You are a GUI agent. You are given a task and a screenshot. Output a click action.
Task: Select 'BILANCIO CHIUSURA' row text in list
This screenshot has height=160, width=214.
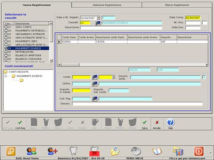point(28,59)
